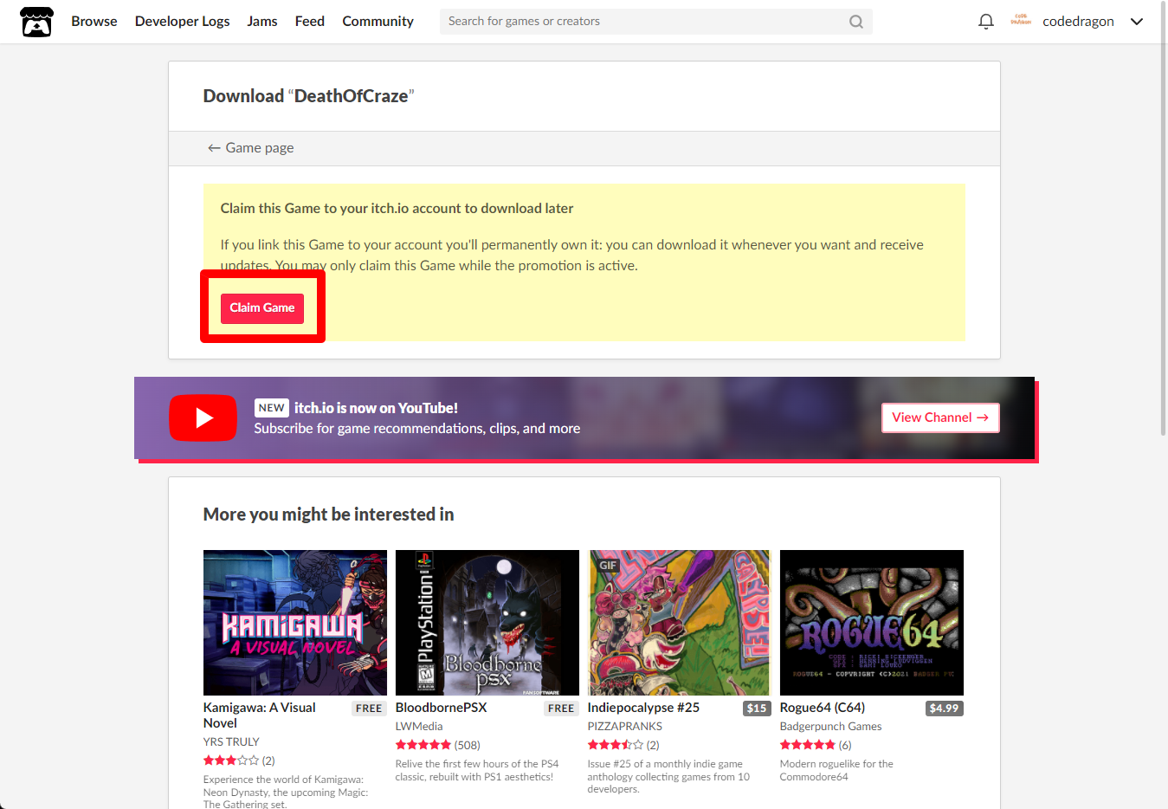
Task: Open the Community navigation item
Action: click(378, 22)
